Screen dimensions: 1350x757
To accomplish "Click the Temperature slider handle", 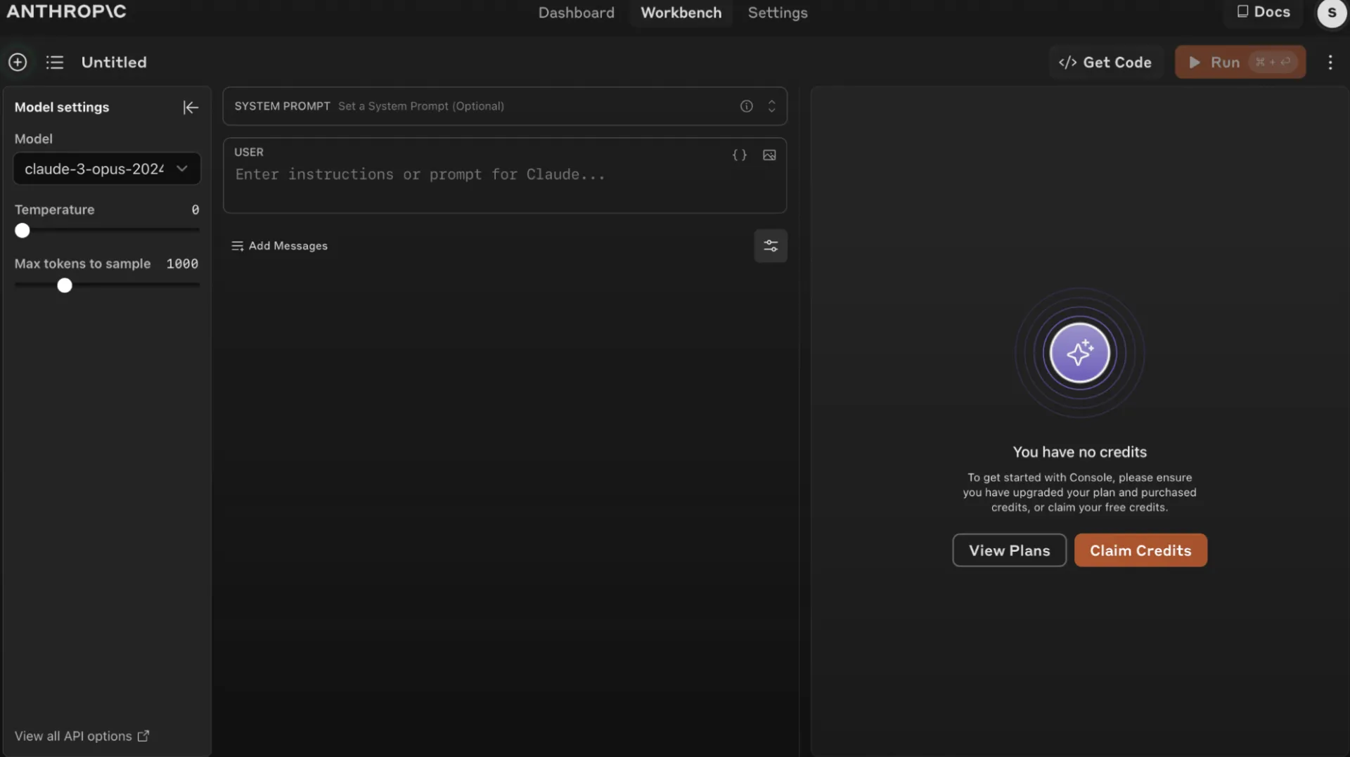I will click(x=22, y=231).
